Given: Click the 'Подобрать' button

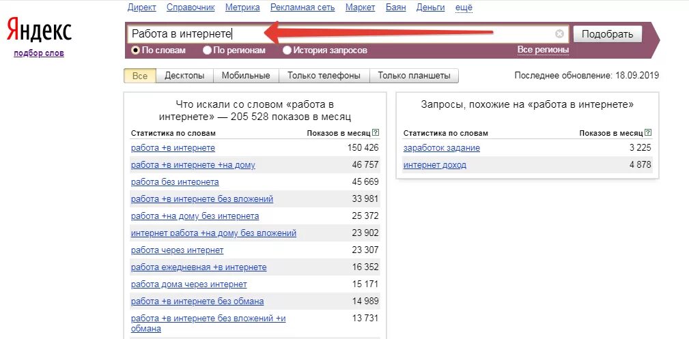Looking at the screenshot, I should 607,34.
